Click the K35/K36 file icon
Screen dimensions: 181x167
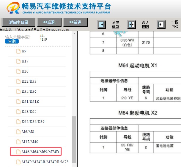click(18, 91)
